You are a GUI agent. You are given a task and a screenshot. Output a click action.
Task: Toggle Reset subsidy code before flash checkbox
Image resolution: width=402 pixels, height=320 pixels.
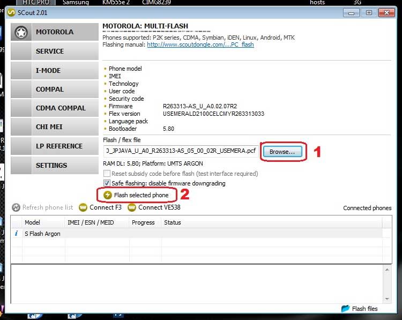pos(107,174)
